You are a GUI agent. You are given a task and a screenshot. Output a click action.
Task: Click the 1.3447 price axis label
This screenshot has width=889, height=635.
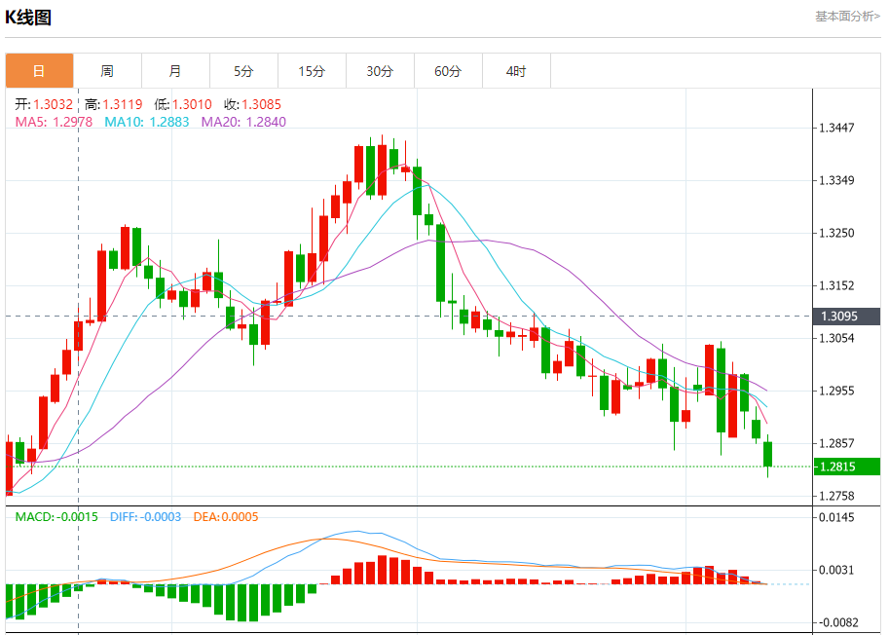(836, 128)
